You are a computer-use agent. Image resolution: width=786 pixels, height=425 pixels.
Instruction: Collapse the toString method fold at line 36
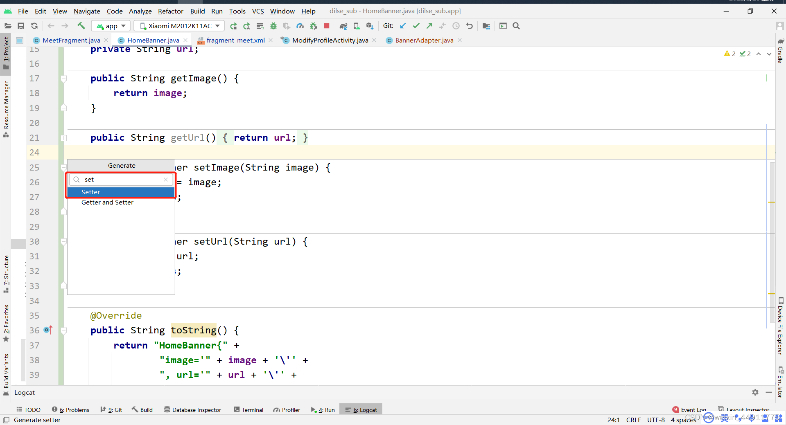[x=64, y=331]
